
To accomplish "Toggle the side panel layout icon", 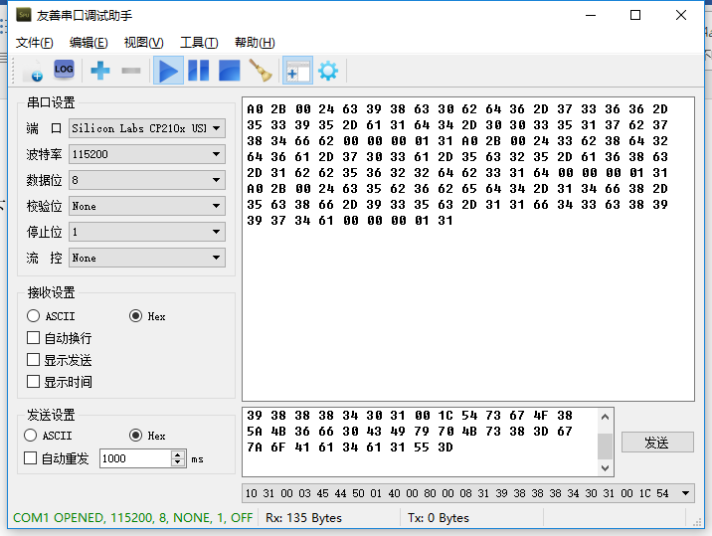I will [297, 71].
